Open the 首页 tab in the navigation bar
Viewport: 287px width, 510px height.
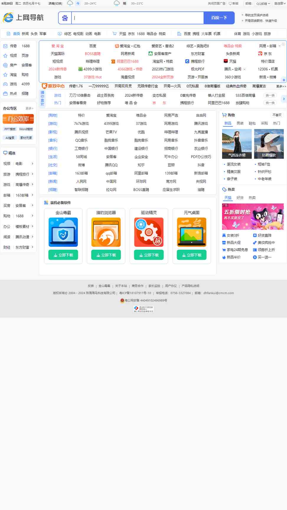(17, 34)
